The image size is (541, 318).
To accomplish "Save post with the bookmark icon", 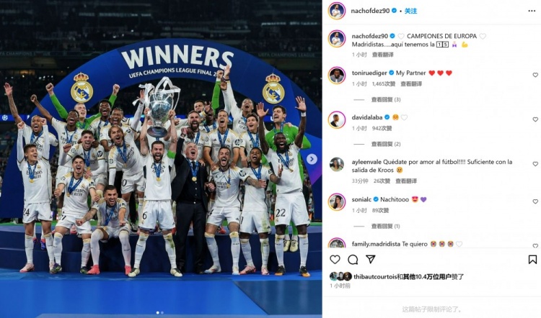I will pos(532,260).
